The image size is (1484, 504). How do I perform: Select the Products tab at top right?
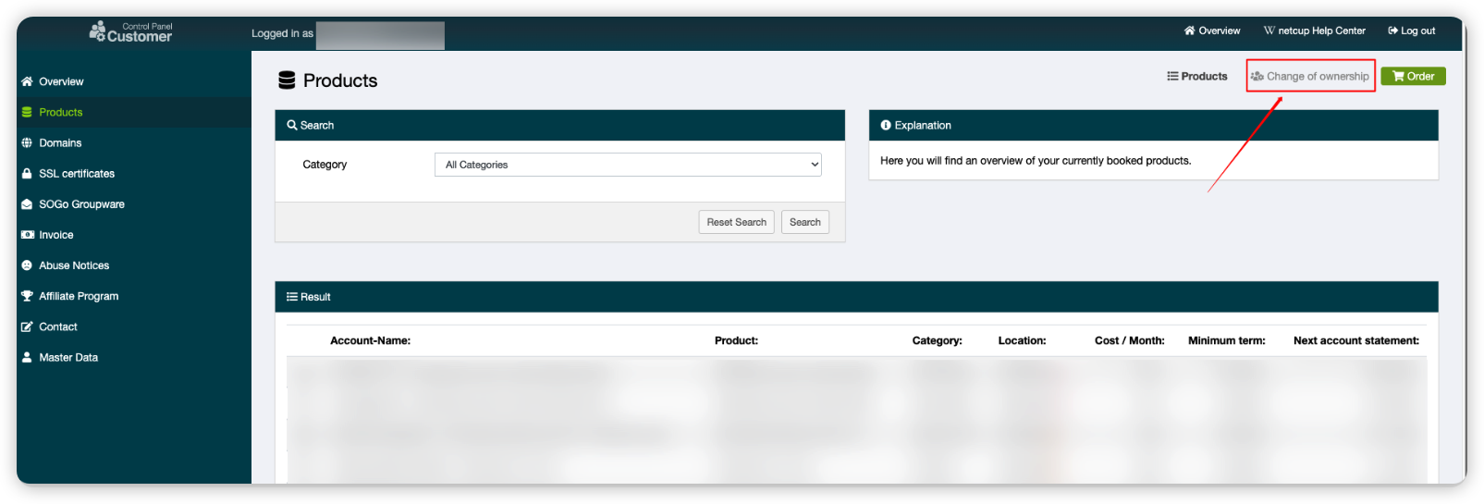pyautogui.click(x=1197, y=77)
